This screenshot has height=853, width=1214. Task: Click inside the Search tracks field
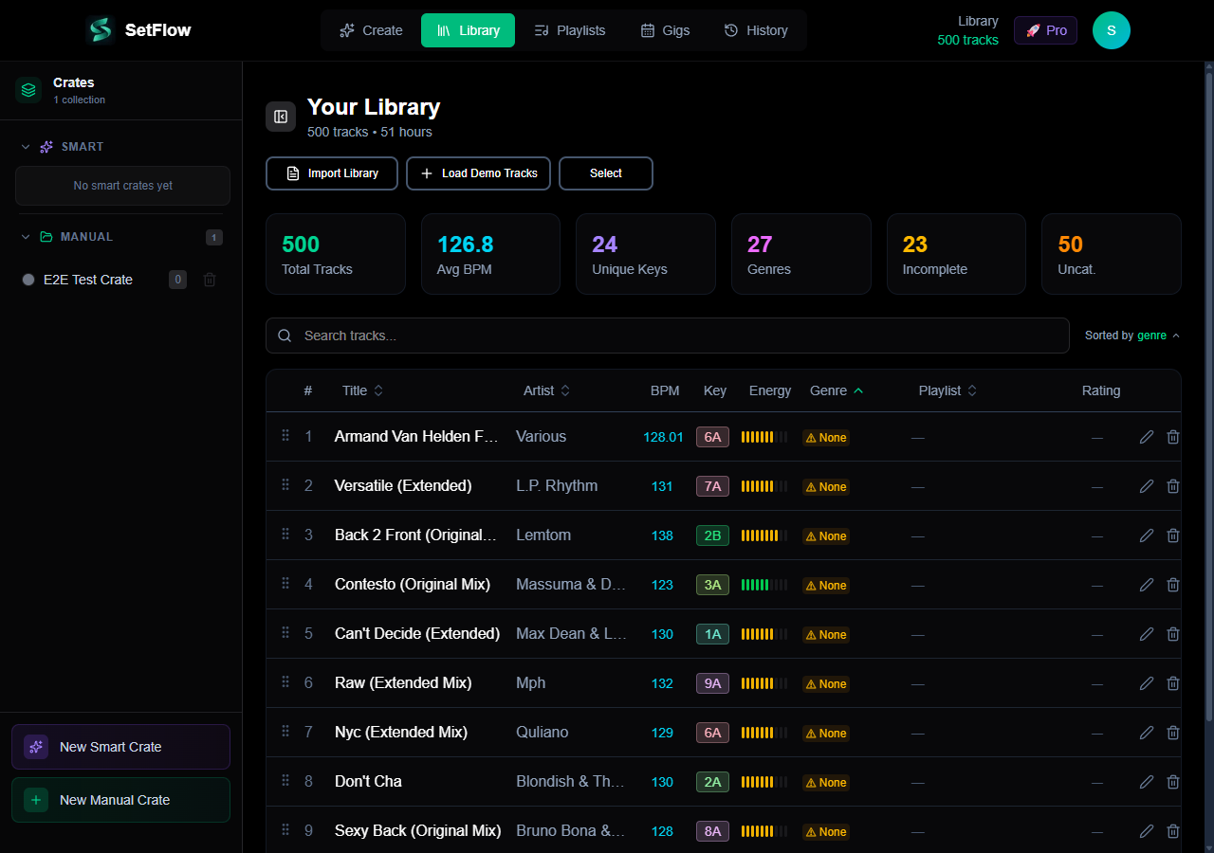click(x=664, y=336)
